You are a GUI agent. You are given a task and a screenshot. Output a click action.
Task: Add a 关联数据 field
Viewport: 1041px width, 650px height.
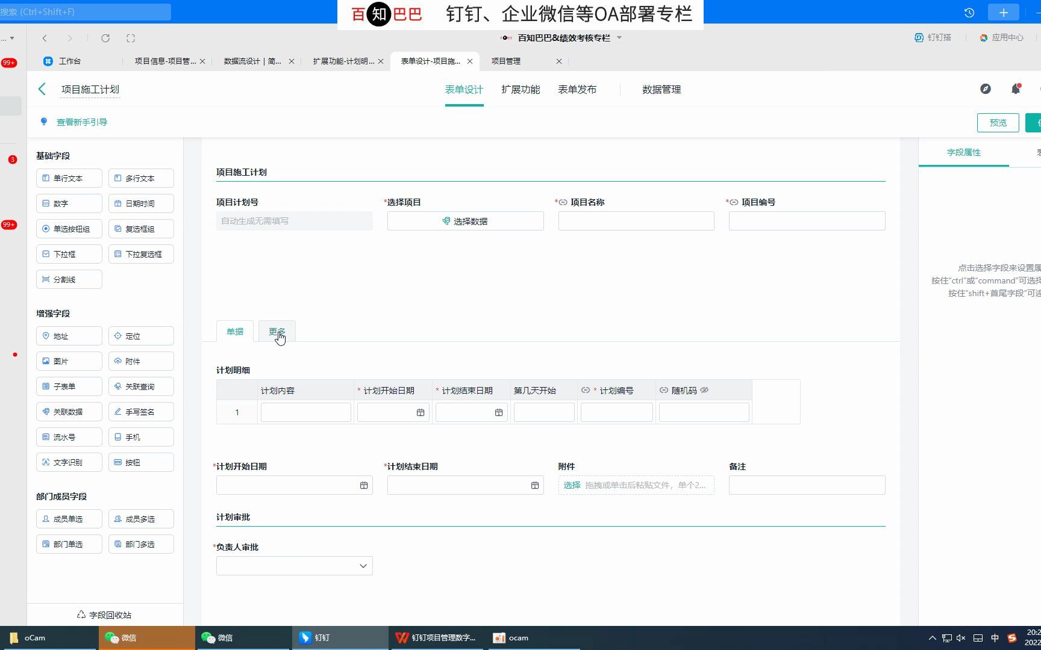69,412
